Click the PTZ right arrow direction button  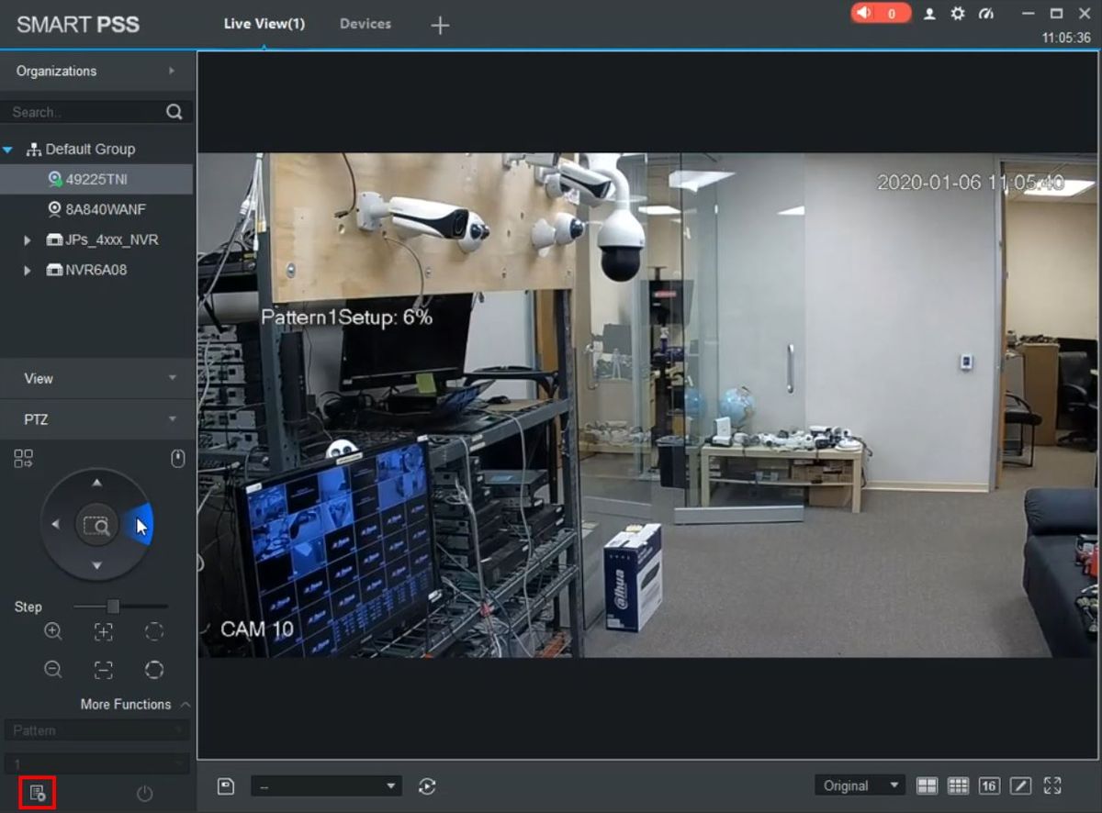pos(139,526)
